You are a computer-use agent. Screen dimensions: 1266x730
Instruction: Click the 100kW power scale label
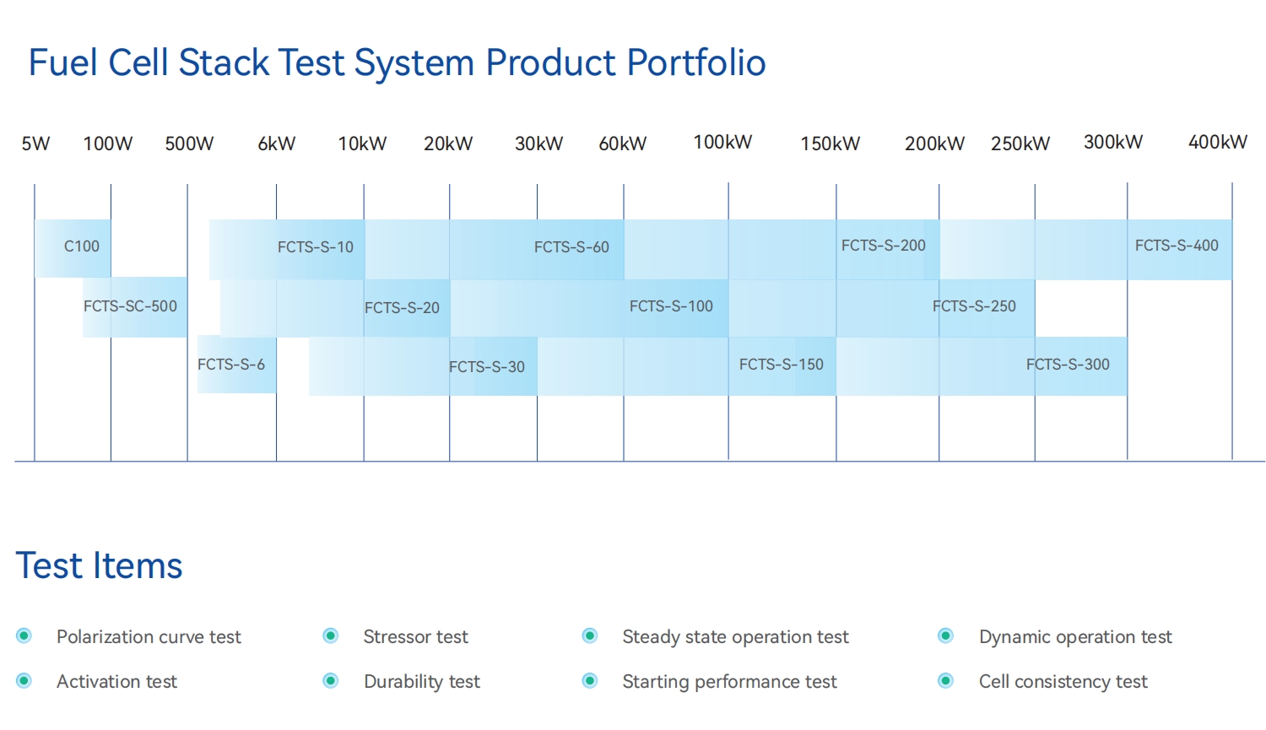point(722,143)
